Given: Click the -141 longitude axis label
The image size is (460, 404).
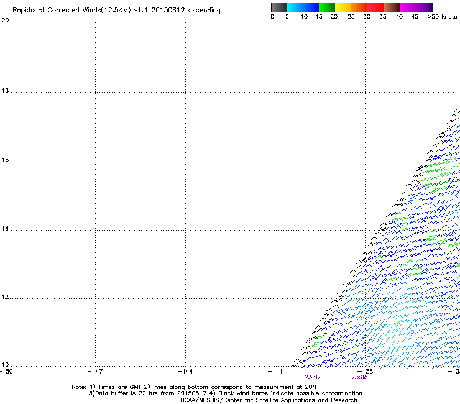Looking at the screenshot, I should pos(275,372).
